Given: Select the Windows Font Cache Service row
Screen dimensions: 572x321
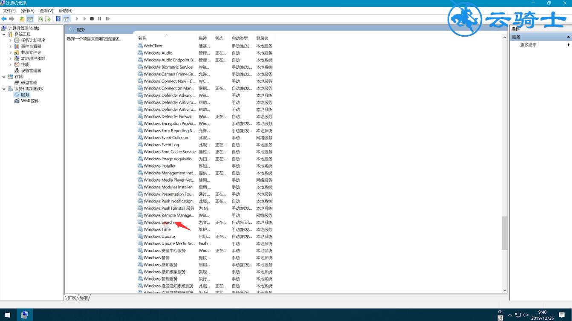Looking at the screenshot, I should (205, 152).
